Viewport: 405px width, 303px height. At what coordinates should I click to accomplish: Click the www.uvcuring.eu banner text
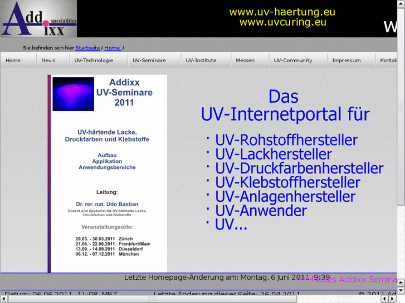[x=282, y=22]
